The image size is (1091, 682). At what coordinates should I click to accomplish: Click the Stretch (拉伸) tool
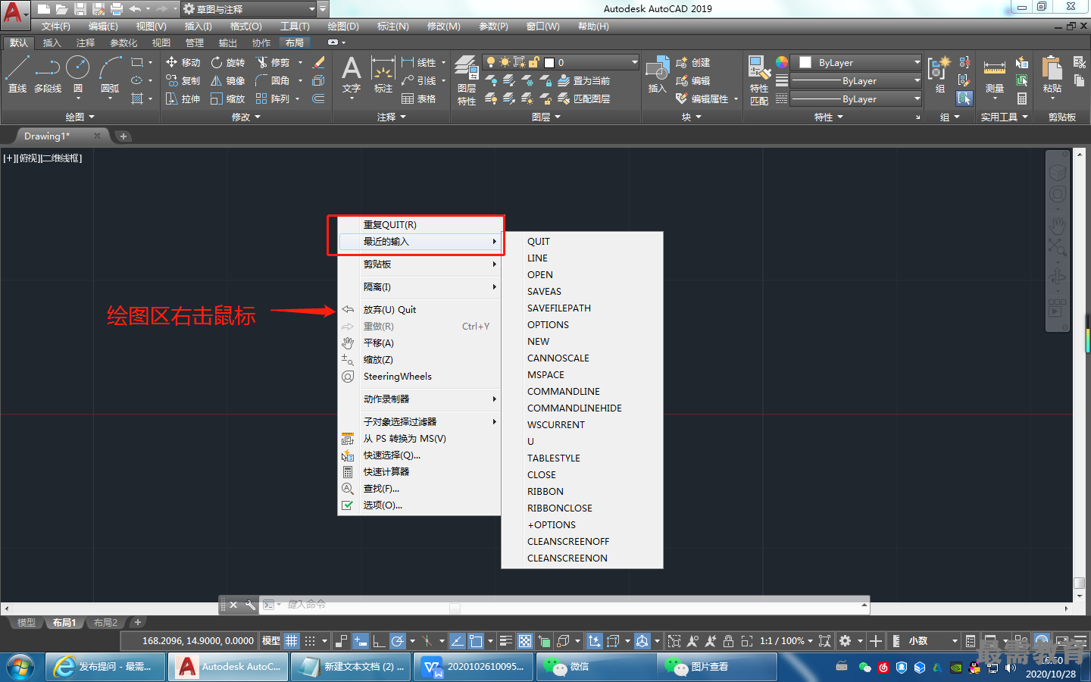click(x=183, y=99)
